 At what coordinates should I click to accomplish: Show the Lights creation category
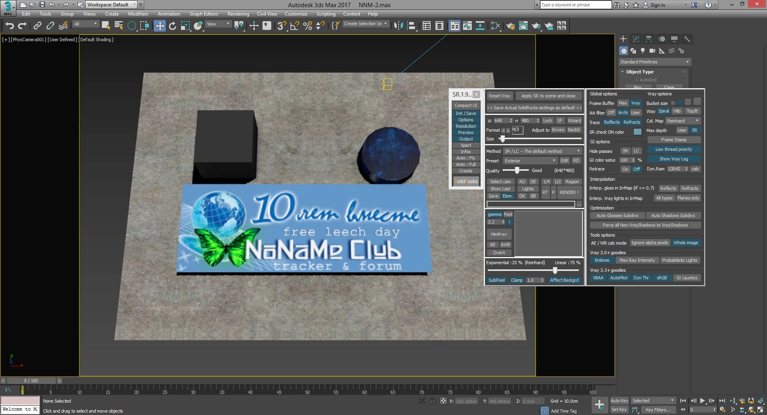(643, 51)
